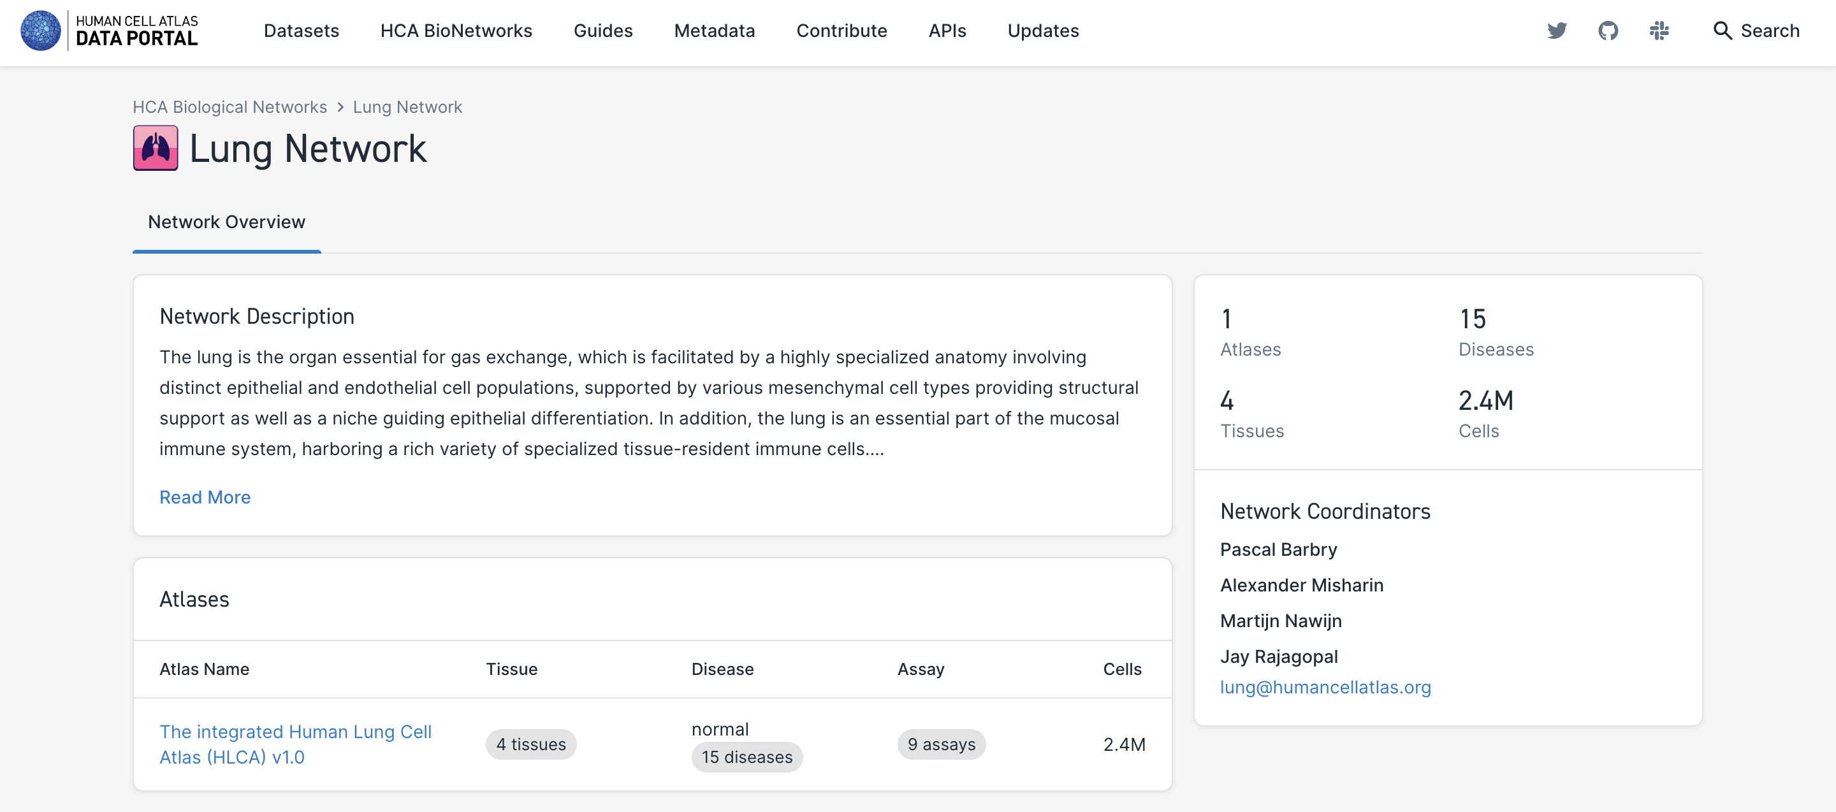
Task: Open the Datasets menu item
Action: click(301, 31)
